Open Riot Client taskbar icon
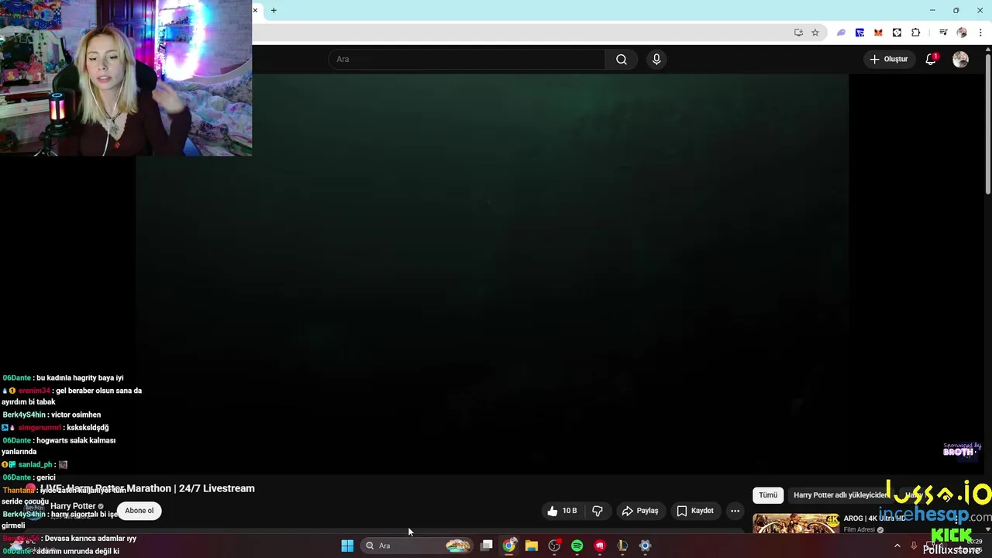The image size is (992, 558). point(599,546)
